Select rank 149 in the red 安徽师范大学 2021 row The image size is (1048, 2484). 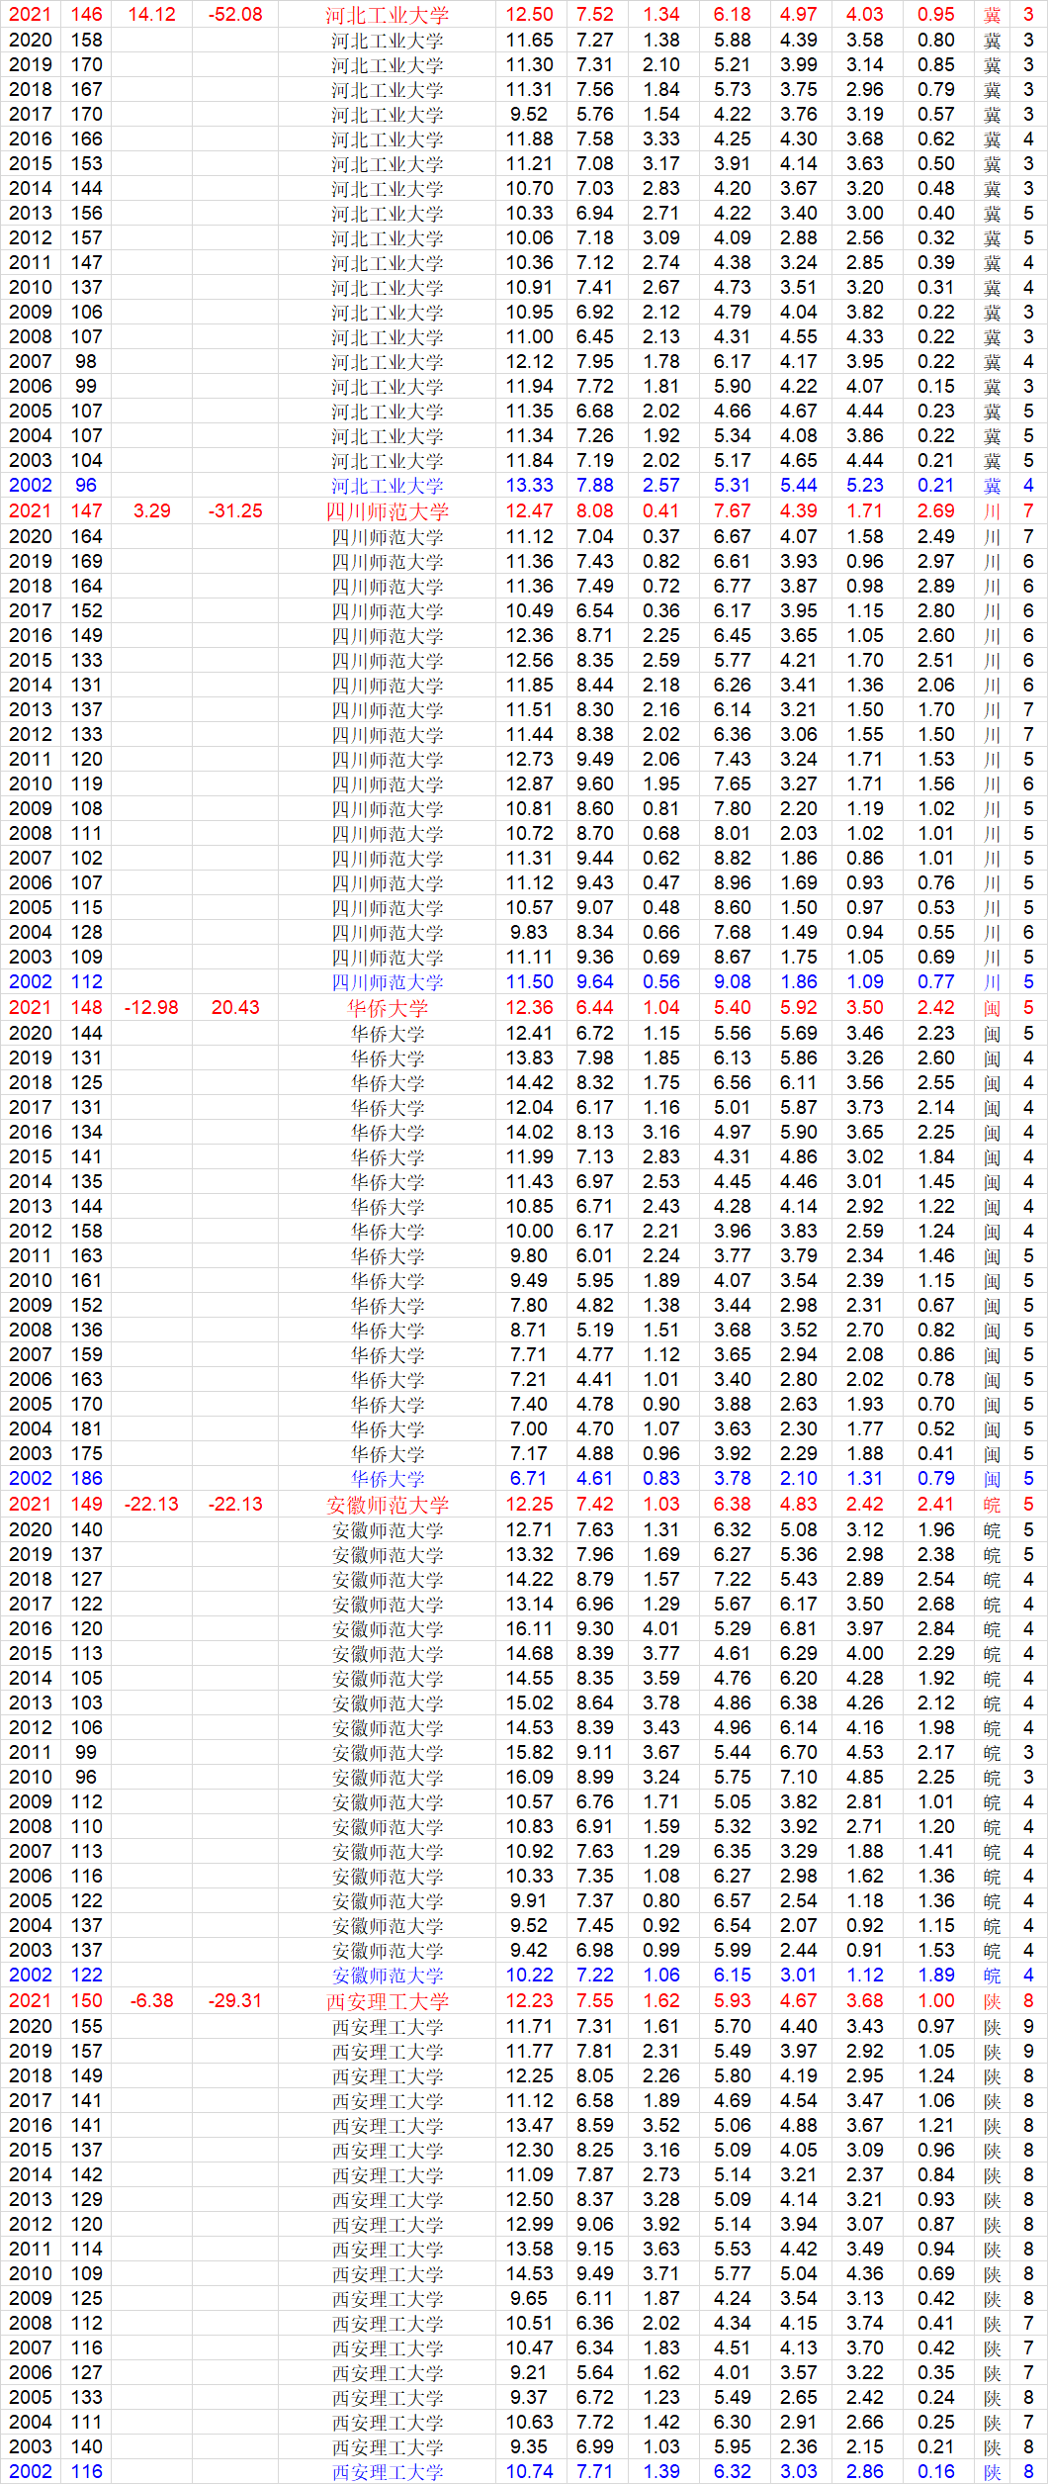87,1505
